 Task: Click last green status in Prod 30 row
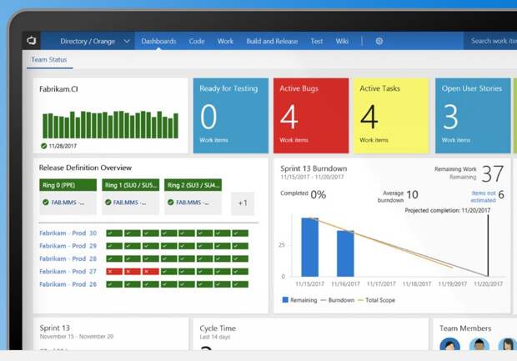[x=240, y=233]
